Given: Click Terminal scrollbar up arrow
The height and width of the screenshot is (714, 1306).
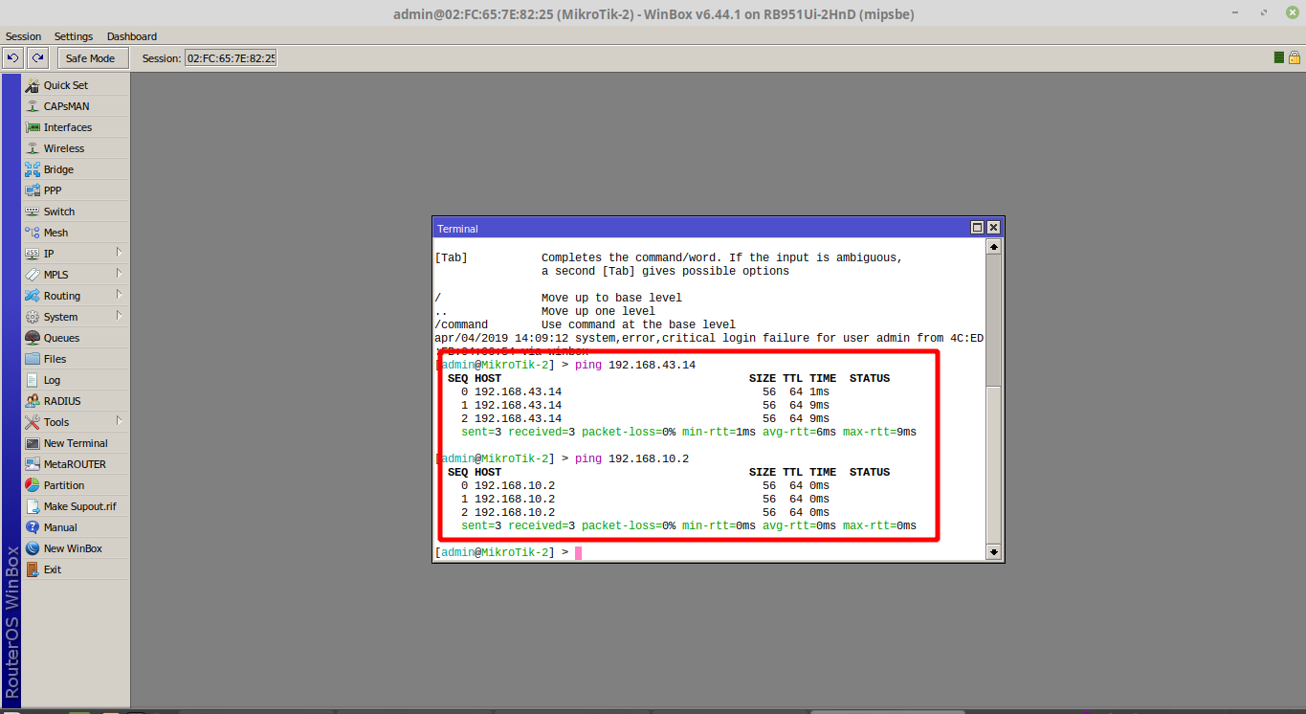Looking at the screenshot, I should pos(993,247).
